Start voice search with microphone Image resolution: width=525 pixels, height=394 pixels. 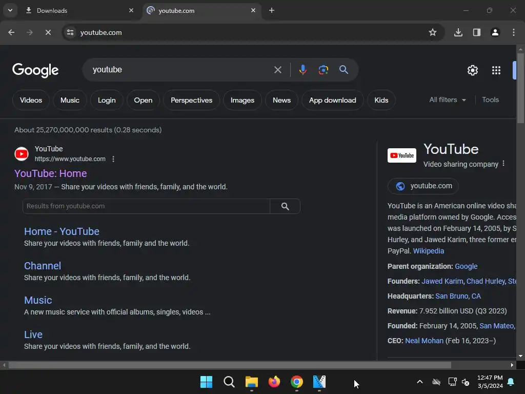point(302,70)
